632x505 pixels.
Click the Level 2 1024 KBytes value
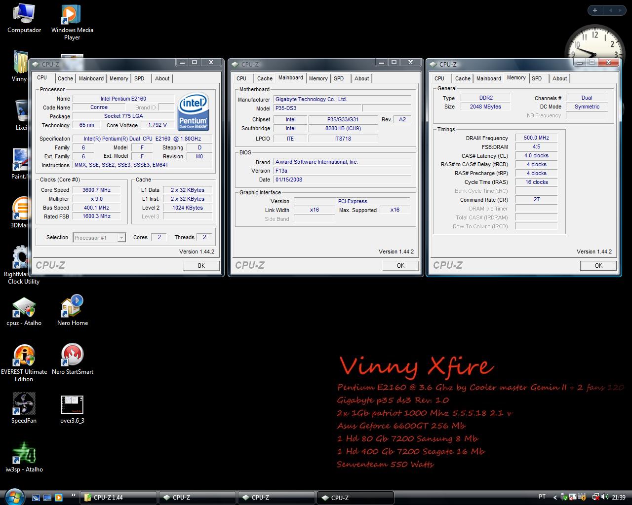(x=188, y=208)
